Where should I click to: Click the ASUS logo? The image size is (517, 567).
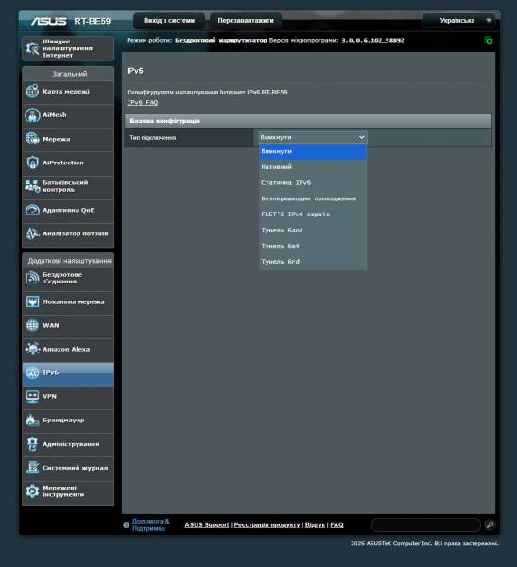48,21
